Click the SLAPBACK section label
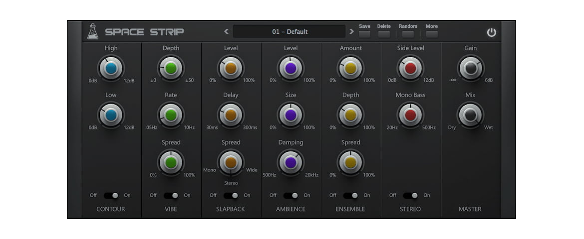584x239 pixels. click(x=231, y=209)
